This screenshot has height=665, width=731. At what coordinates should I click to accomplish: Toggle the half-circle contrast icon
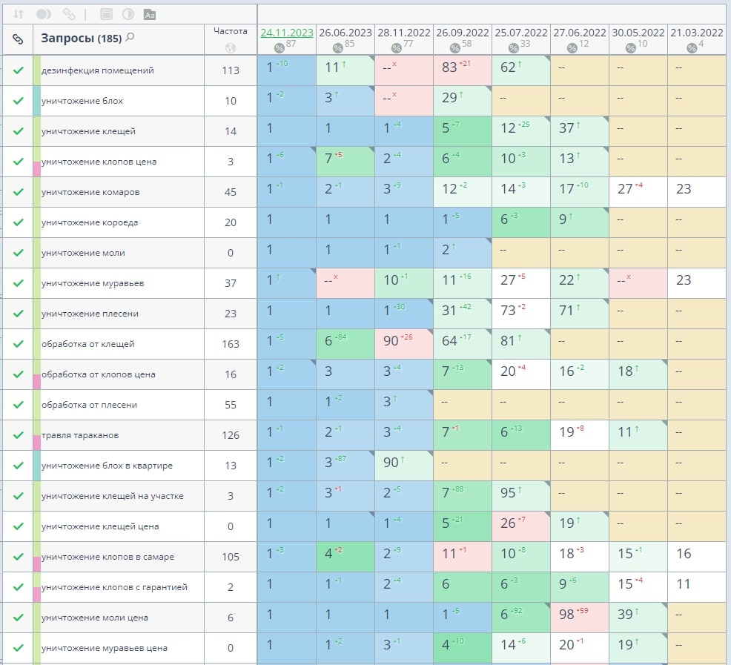pyautogui.click(x=128, y=14)
